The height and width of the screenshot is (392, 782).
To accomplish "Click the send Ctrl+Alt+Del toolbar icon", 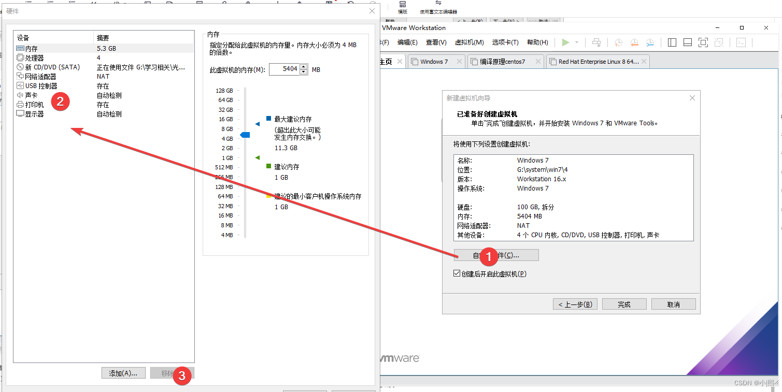I will [x=596, y=42].
